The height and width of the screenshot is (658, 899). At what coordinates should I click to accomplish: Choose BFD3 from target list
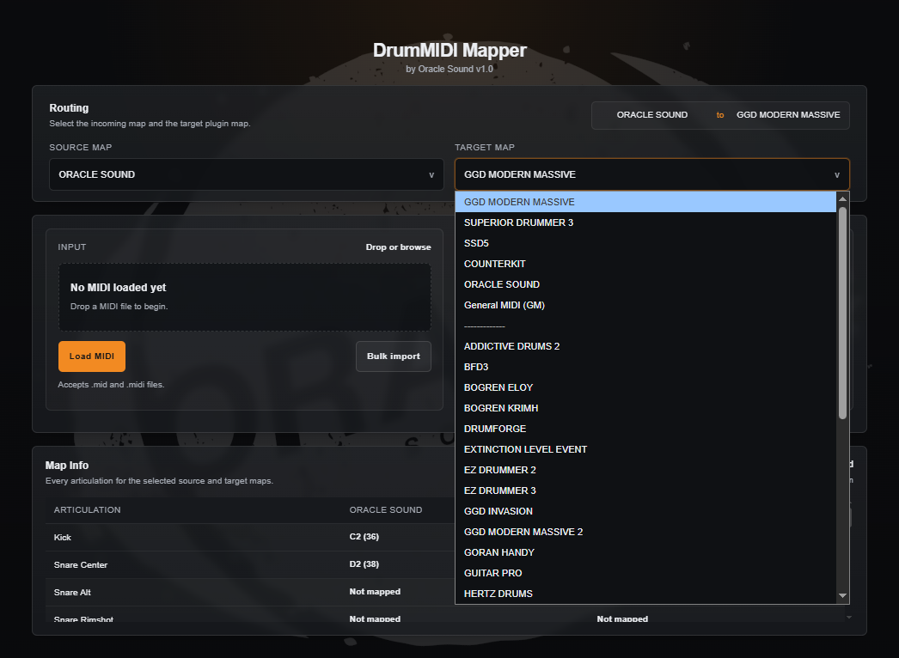476,367
